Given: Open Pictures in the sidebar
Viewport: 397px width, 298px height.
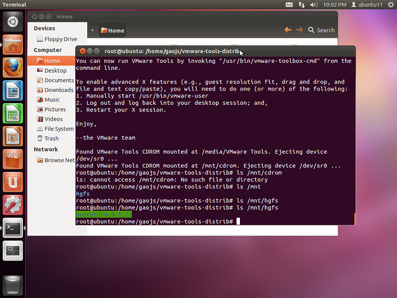Looking at the screenshot, I should click(51, 109).
